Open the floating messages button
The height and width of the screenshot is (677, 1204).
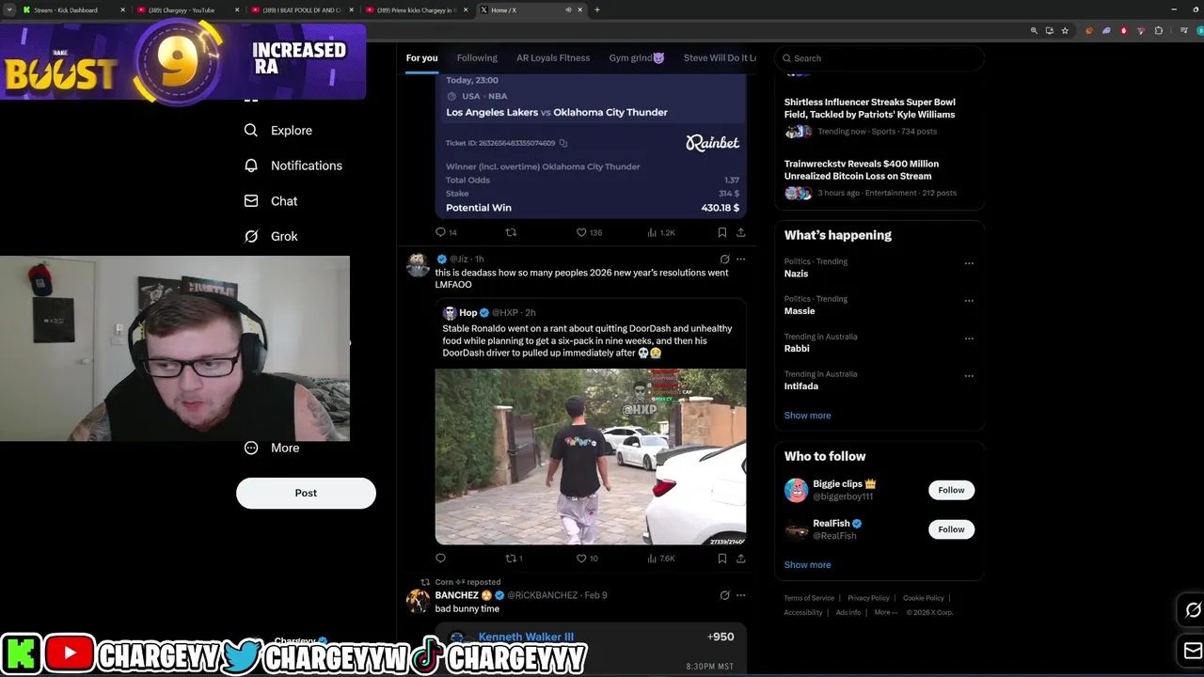pos(1193,650)
